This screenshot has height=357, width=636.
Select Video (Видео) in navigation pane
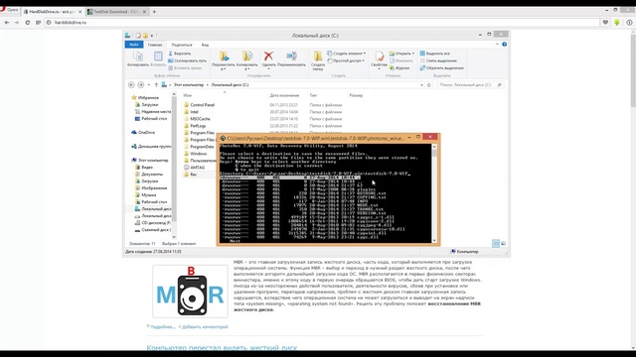143,168
